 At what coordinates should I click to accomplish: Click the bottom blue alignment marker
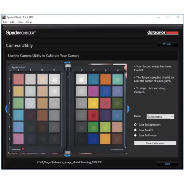[x=67, y=155]
